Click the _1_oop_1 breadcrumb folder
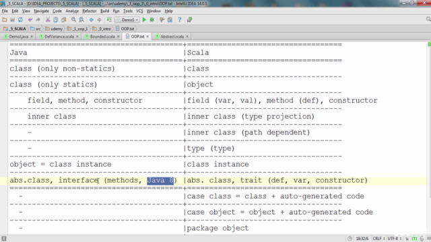The image size is (431, 242). point(77,29)
